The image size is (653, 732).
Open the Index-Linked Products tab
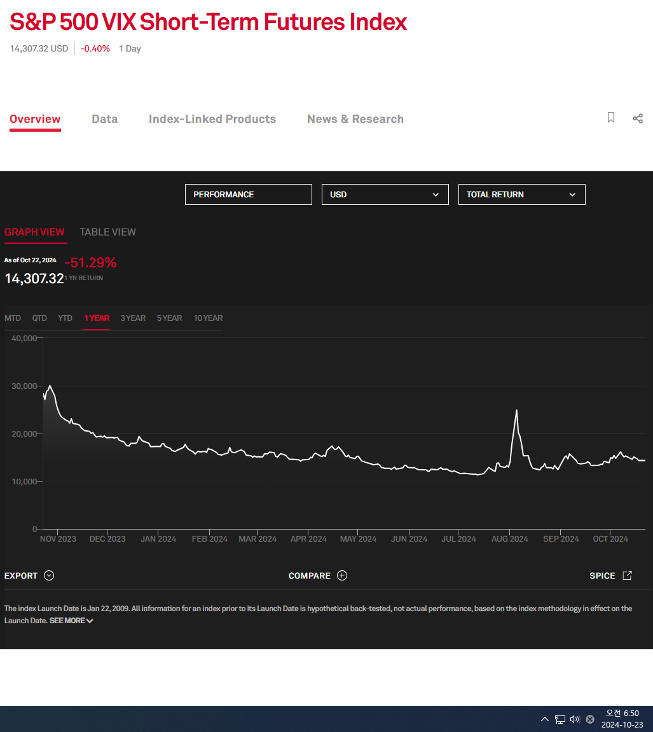click(x=212, y=119)
